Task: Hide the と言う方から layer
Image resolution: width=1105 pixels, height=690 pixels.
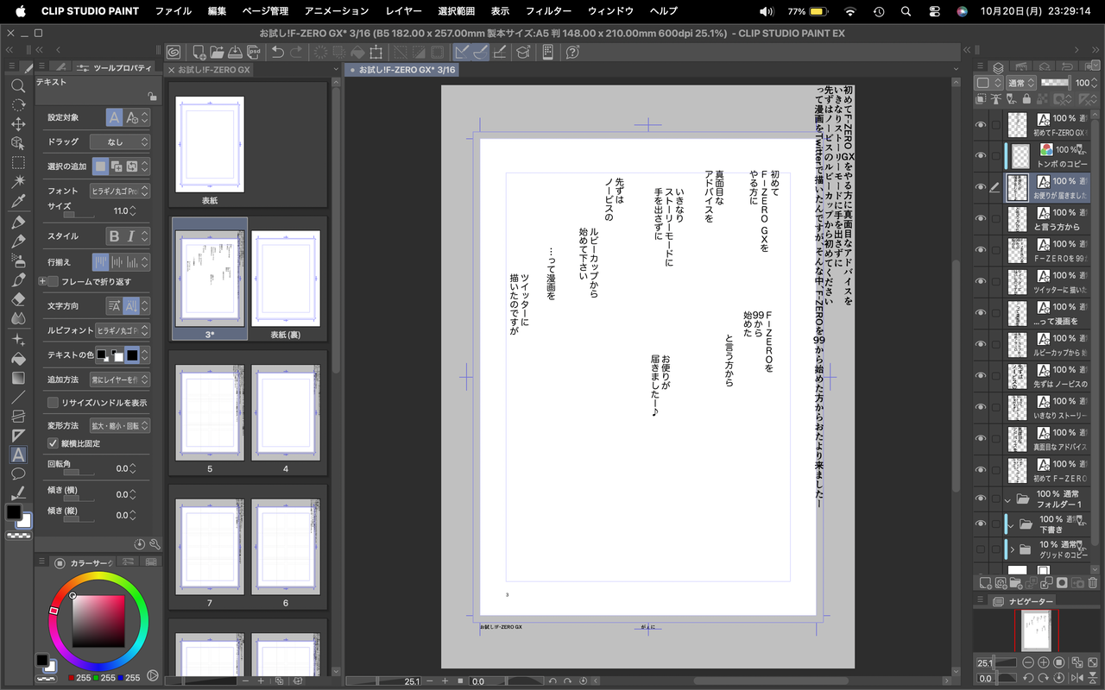Action: [981, 219]
